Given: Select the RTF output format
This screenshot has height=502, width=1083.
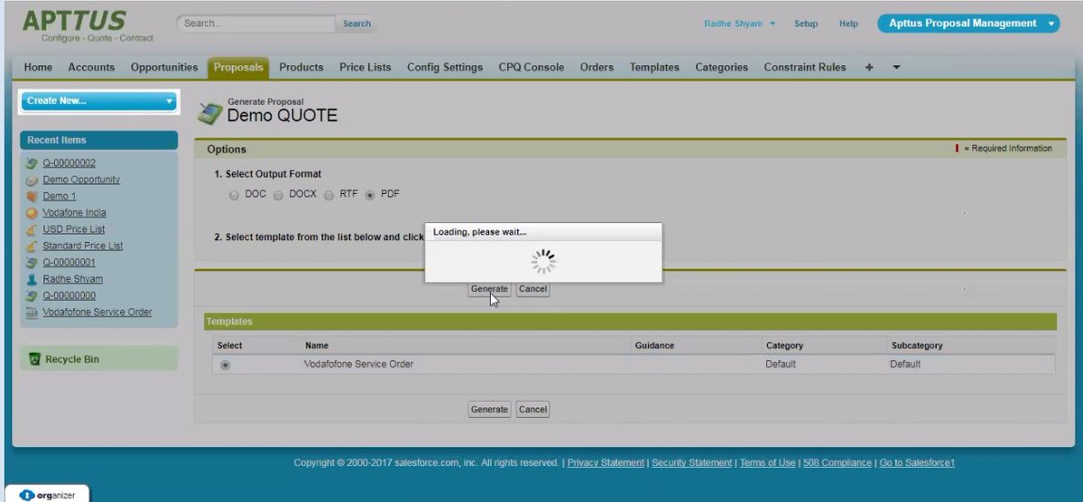Looking at the screenshot, I should coord(329,195).
